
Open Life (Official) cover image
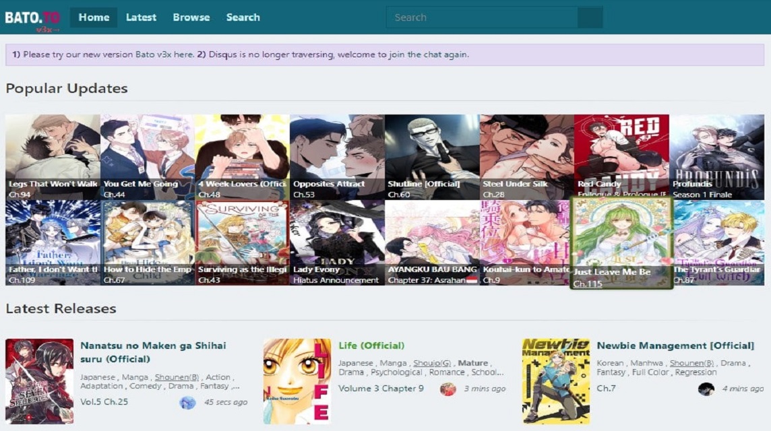point(297,381)
